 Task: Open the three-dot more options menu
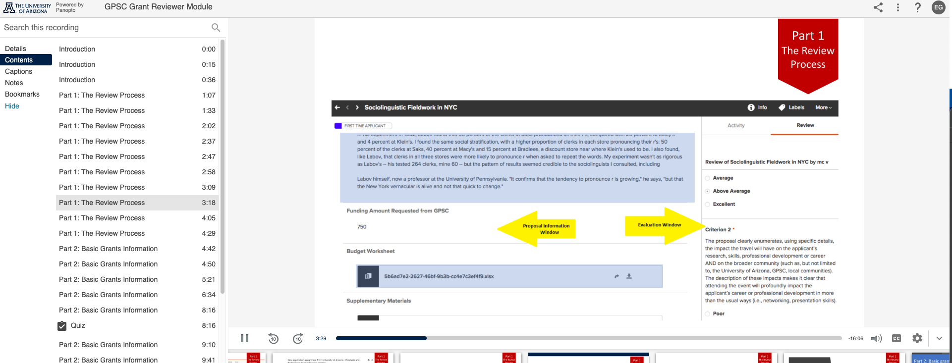pyautogui.click(x=898, y=7)
